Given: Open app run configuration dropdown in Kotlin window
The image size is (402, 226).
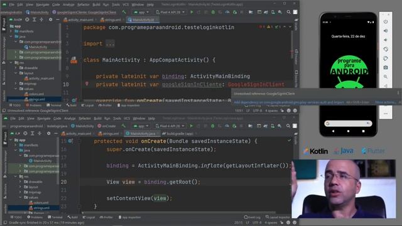Looking at the screenshot, I should pyautogui.click(x=141, y=12).
